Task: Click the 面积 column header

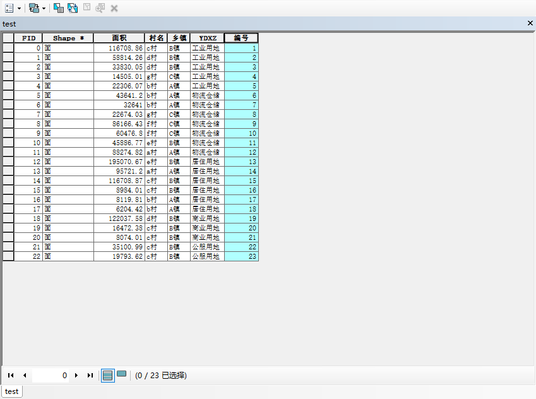Action: coord(119,38)
